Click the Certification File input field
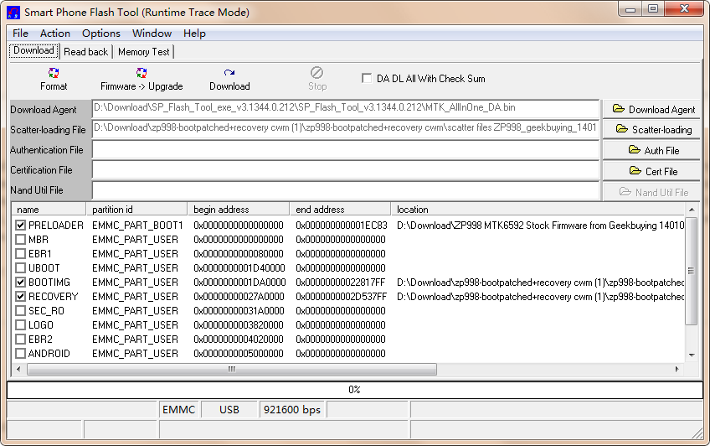This screenshot has width=710, height=446. coord(346,170)
